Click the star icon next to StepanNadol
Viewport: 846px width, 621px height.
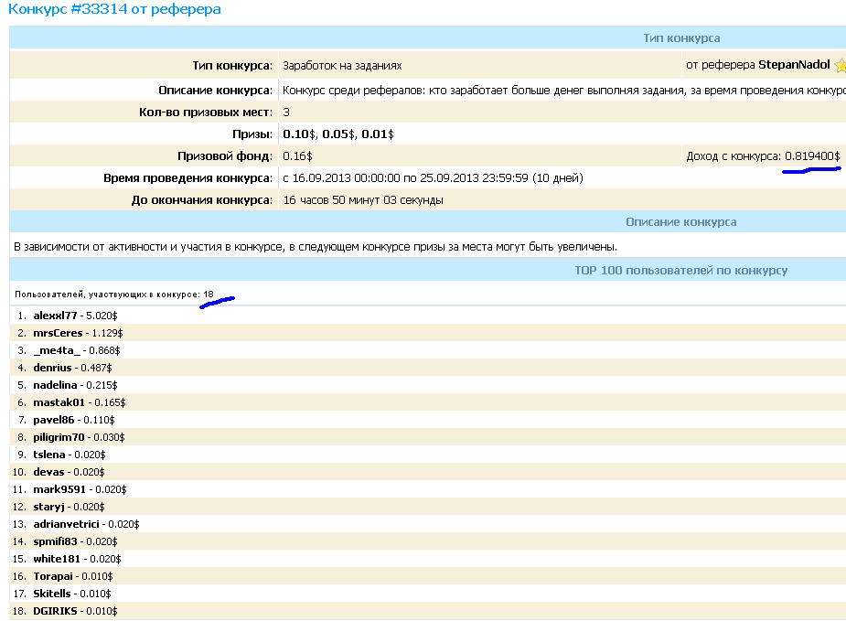point(841,65)
